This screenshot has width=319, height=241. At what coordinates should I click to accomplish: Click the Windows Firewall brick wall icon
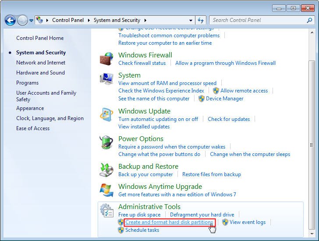[x=106, y=59]
